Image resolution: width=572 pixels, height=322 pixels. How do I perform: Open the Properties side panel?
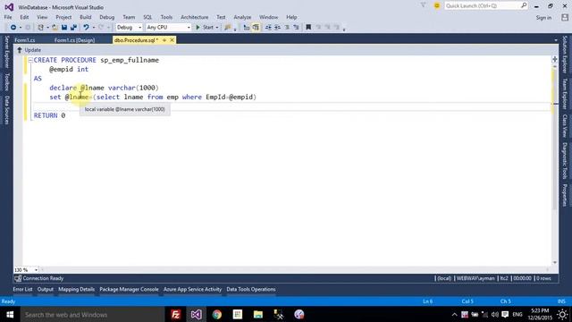[x=565, y=195]
